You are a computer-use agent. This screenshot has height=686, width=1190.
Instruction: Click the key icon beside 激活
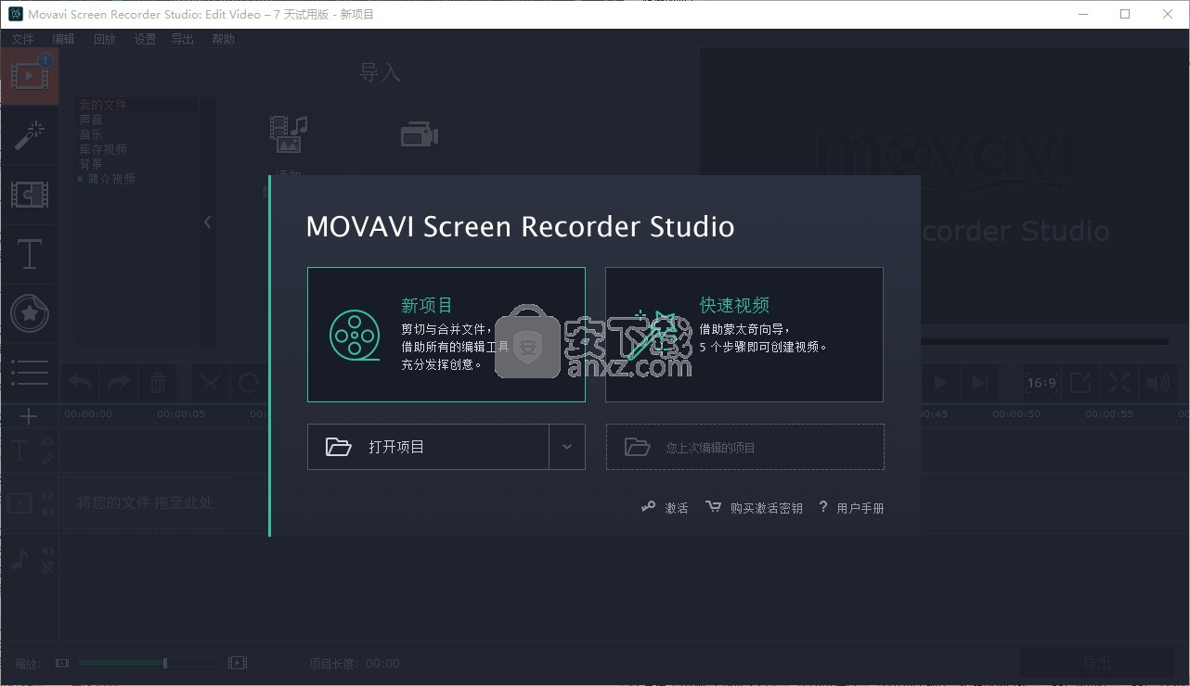pyautogui.click(x=649, y=507)
